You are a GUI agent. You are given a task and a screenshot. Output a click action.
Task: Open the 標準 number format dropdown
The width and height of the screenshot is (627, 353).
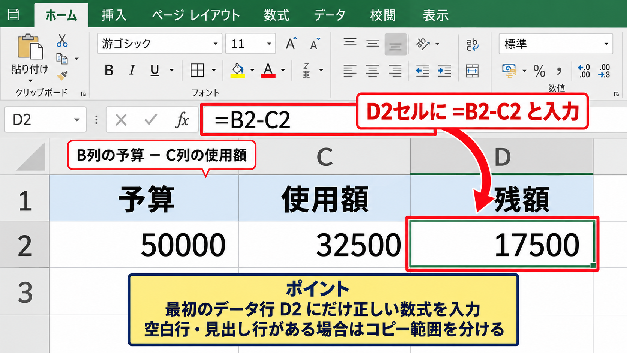[606, 44]
